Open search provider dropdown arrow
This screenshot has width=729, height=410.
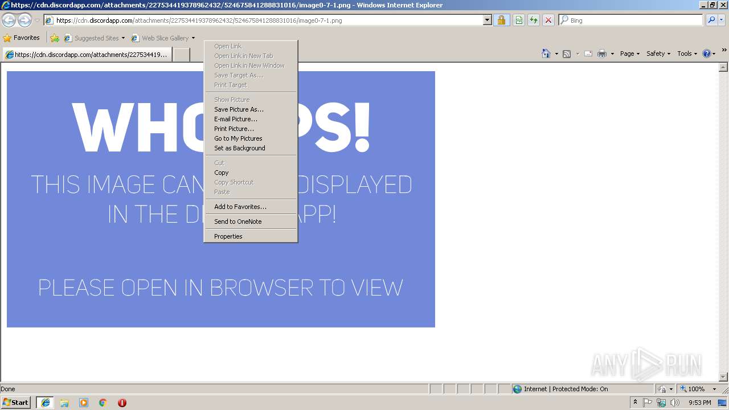[x=722, y=20]
